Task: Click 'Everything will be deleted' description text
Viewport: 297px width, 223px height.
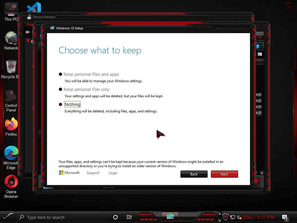Action: (111, 111)
